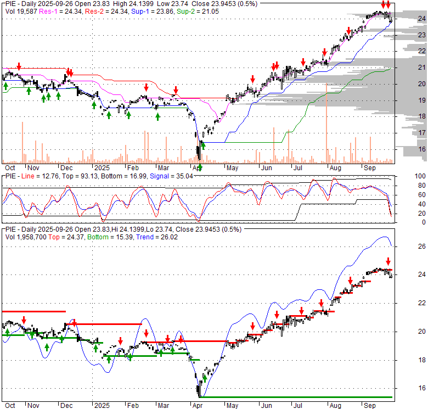Click the Bottom = 16.99 oscillator label
The height and width of the screenshot is (409, 428).
(124, 176)
